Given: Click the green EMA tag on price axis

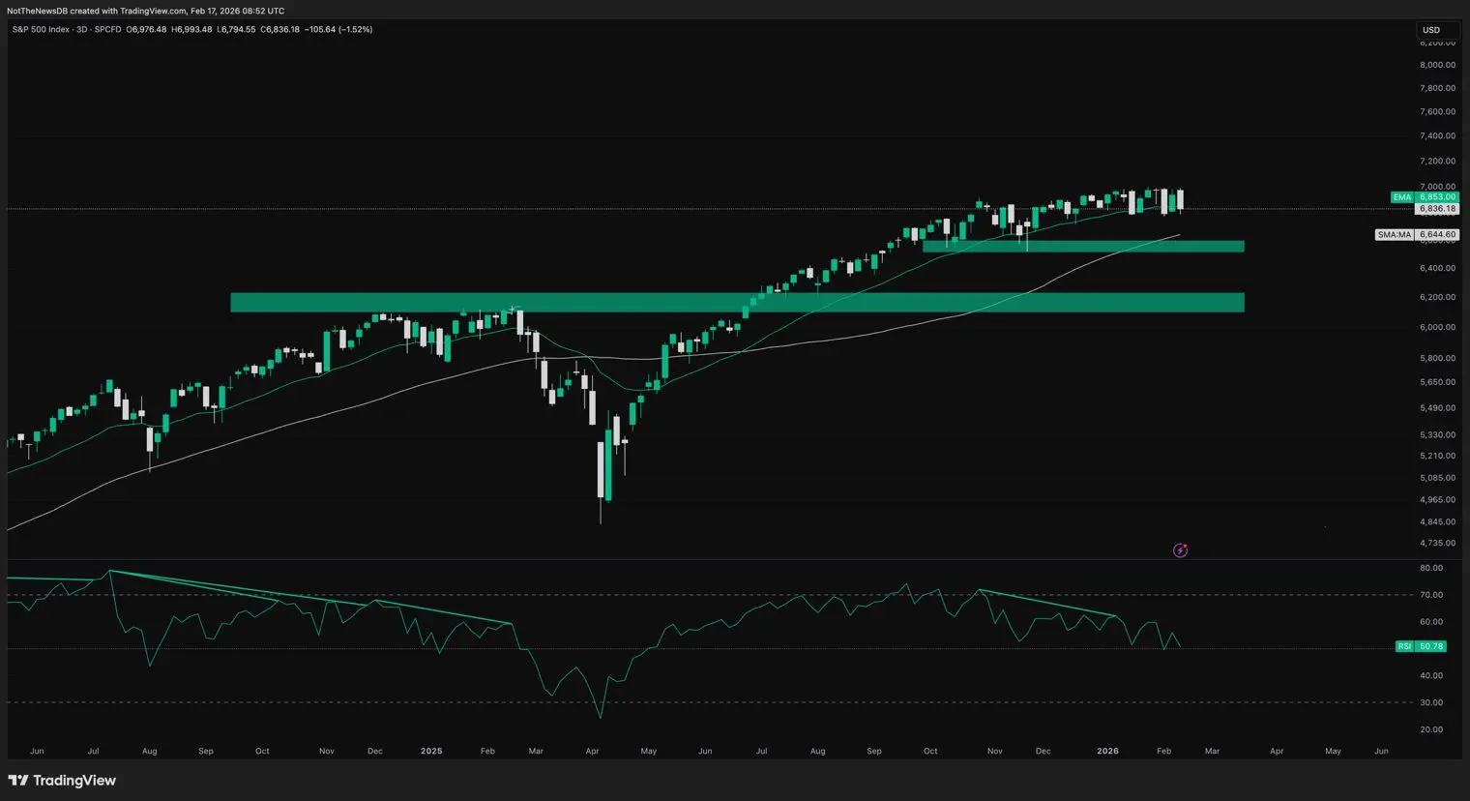Looking at the screenshot, I should click(x=1402, y=197).
